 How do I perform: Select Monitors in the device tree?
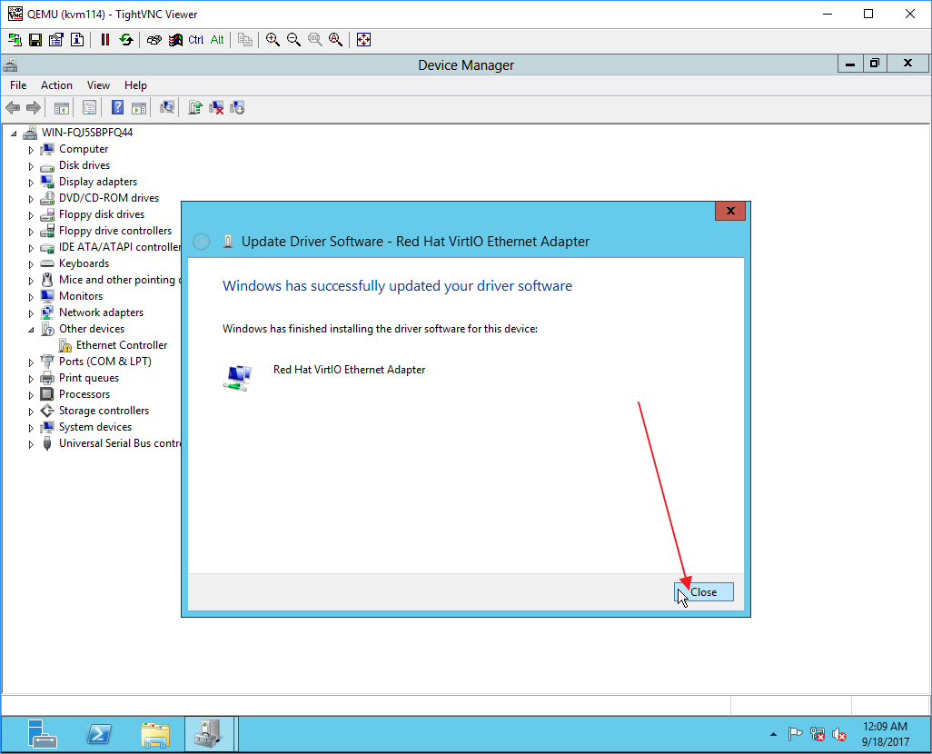[81, 296]
